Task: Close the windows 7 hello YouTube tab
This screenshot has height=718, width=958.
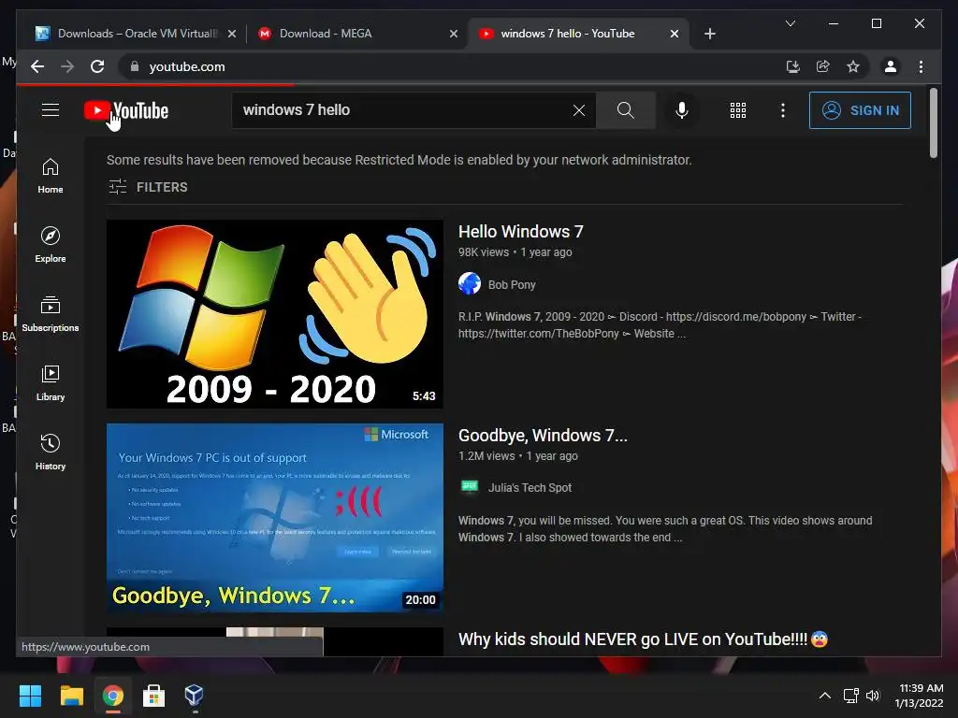Action: (x=674, y=34)
